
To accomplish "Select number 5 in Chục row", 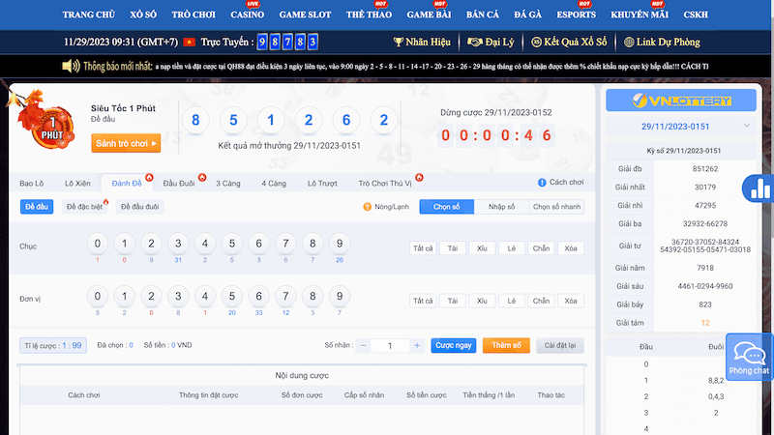I will pyautogui.click(x=231, y=244).
